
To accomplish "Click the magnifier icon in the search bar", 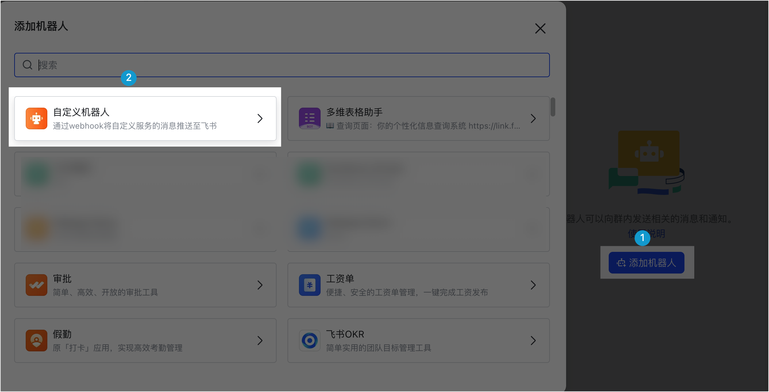I will tap(27, 65).
